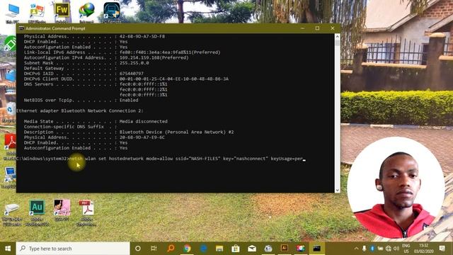The width and height of the screenshot is (453, 255).
Task: Minimize the Command Prompt window
Action: tap(302, 28)
